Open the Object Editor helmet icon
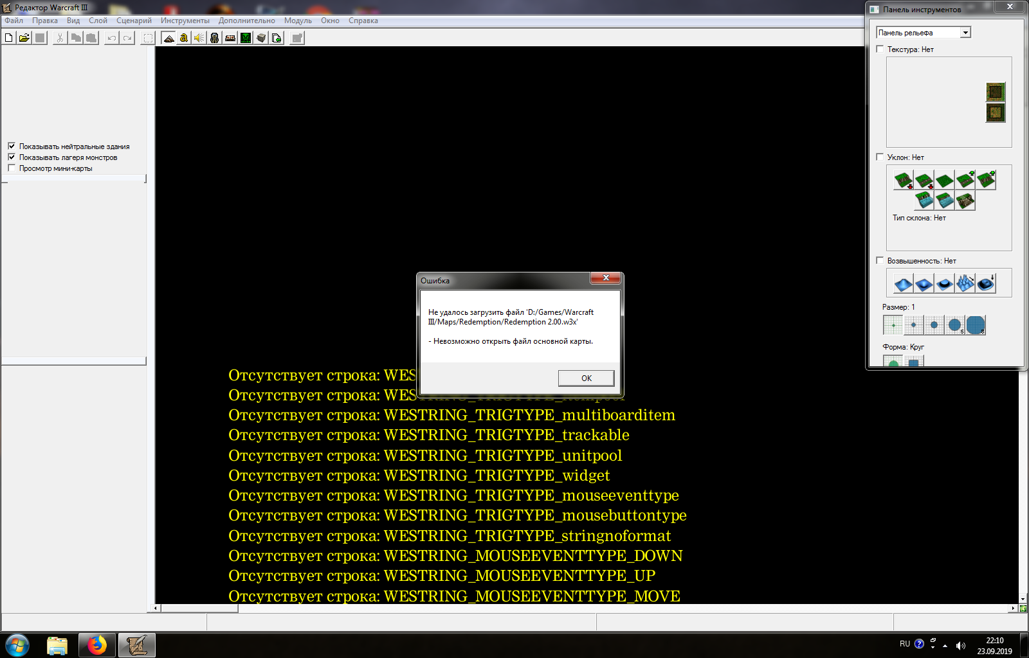Viewport: 1029px width, 658px height. click(x=215, y=38)
